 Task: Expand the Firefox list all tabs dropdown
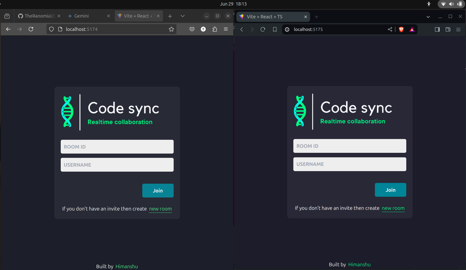click(183, 16)
